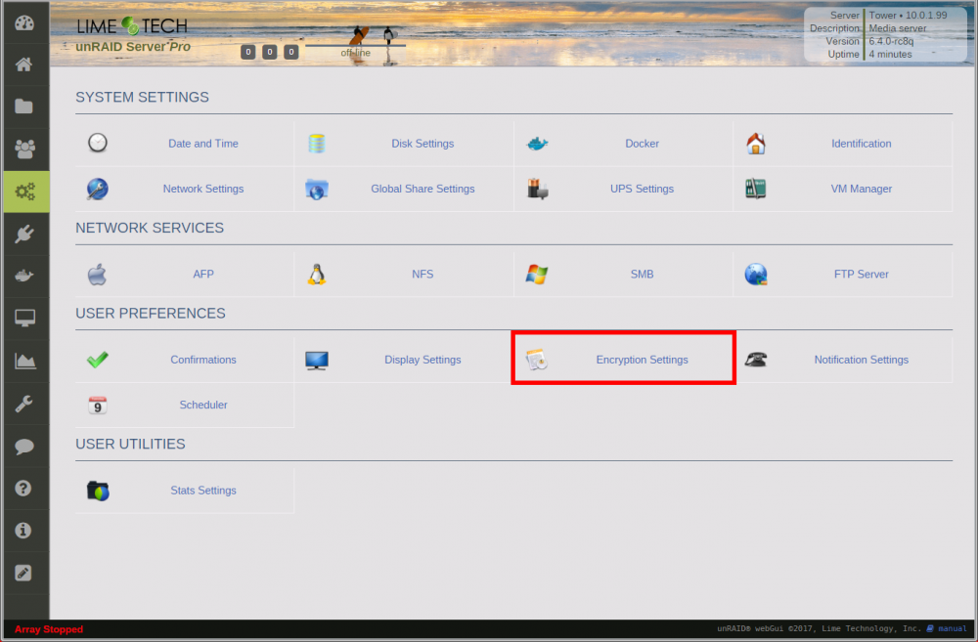Click the LIME TECH logo

pos(132,26)
